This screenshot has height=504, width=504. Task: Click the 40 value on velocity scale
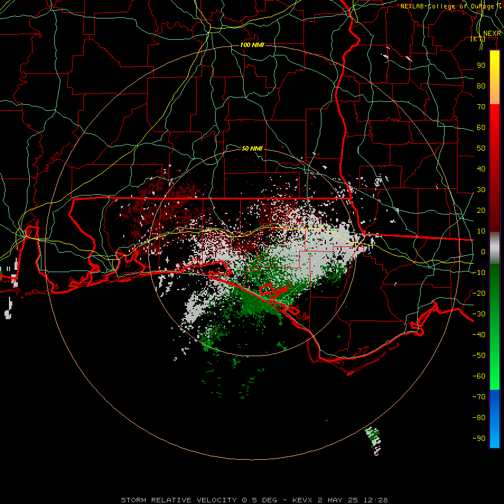[x=481, y=169]
